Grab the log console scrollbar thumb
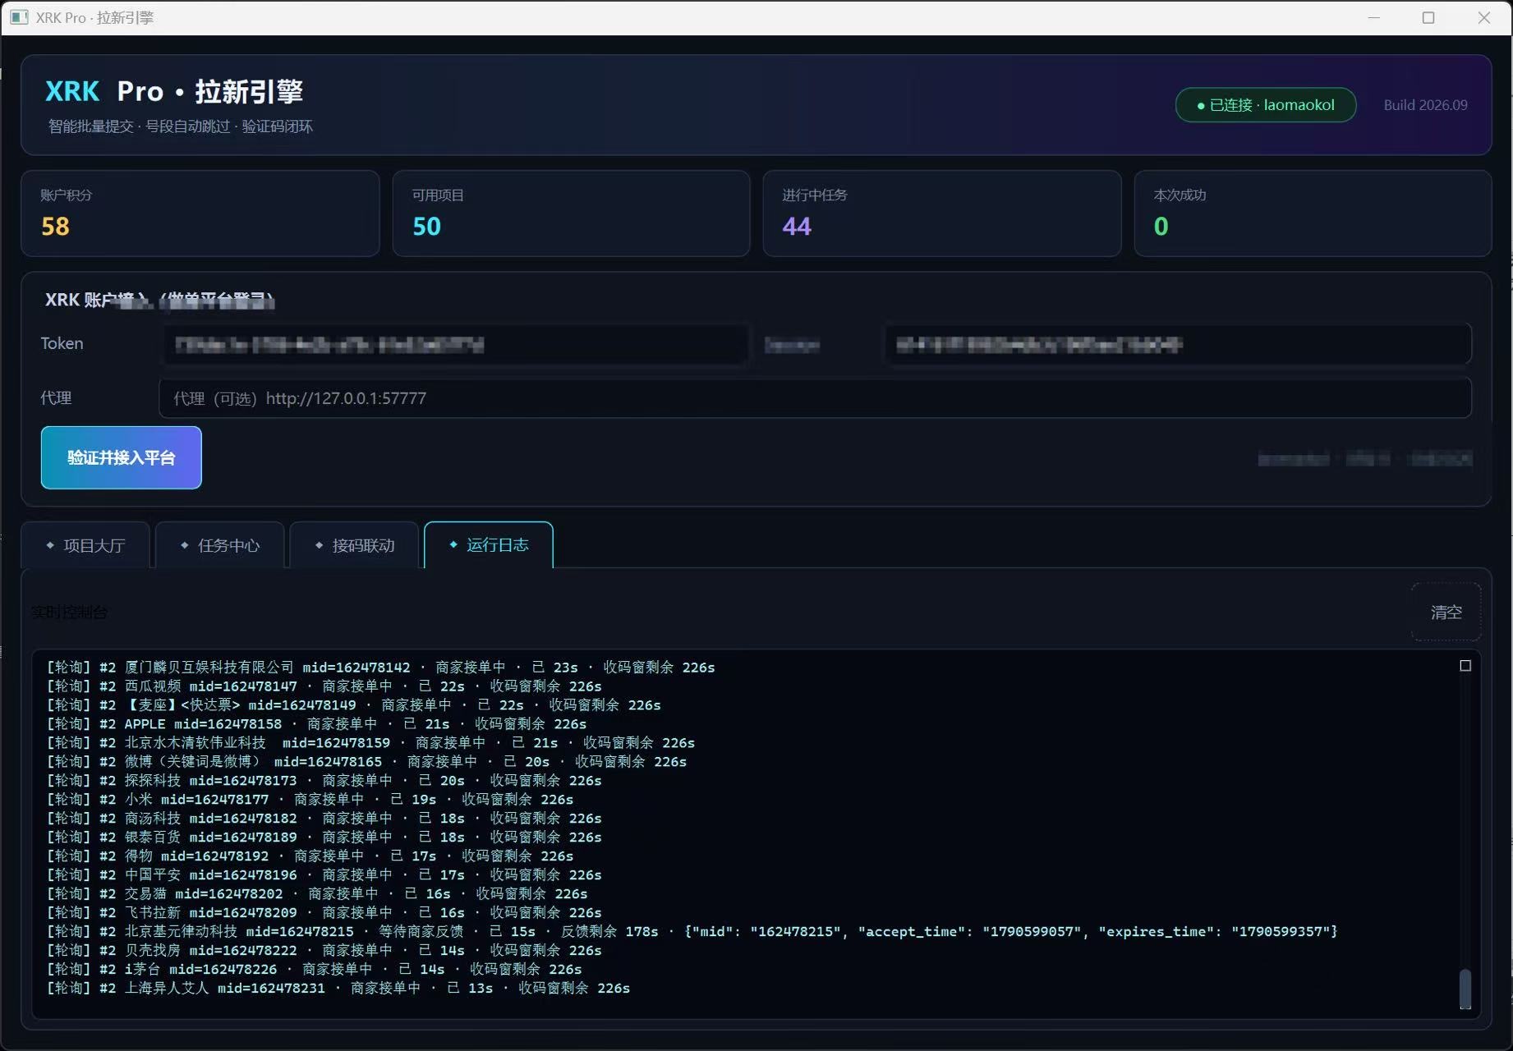The width and height of the screenshot is (1513, 1051). 1465,989
